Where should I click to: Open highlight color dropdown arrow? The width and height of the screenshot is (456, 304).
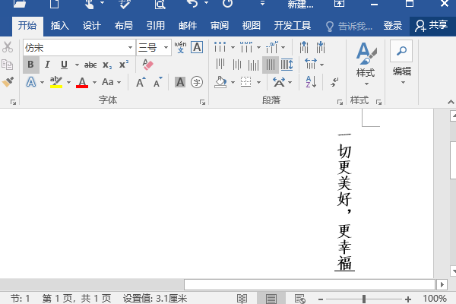coord(68,83)
